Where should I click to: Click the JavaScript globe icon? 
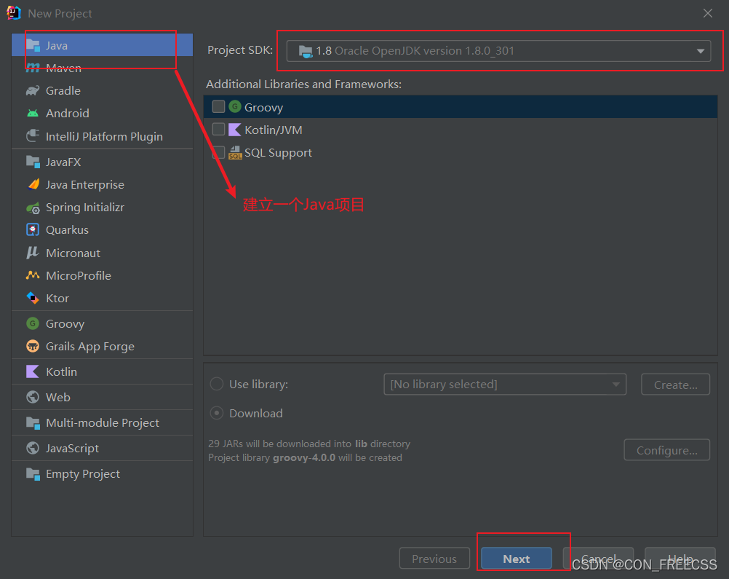point(33,448)
